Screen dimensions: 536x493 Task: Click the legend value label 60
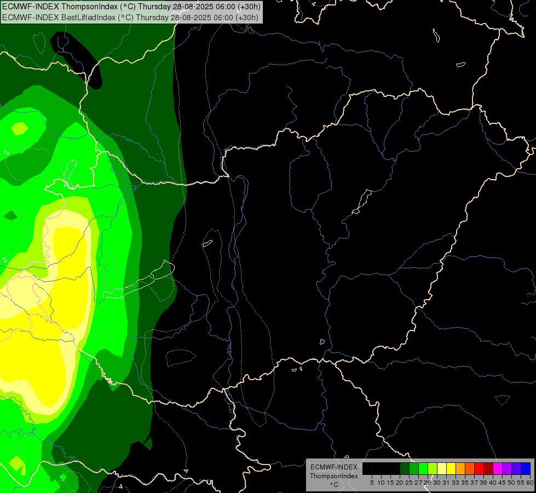pos(530,483)
